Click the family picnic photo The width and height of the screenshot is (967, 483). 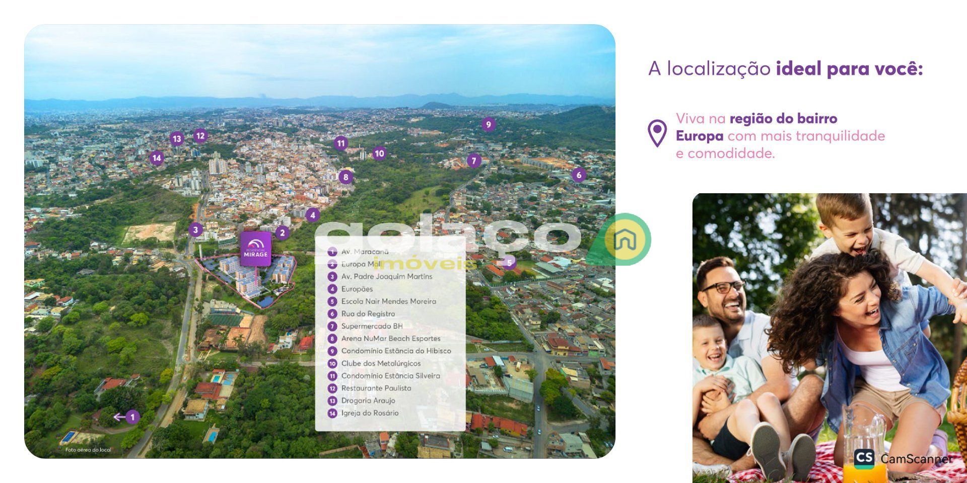[829, 337]
